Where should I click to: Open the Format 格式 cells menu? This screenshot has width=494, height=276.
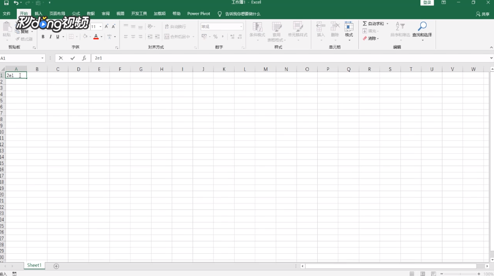coord(349,31)
